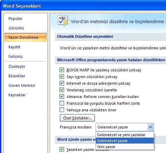Go to the Gelişmiş options

(15, 56)
